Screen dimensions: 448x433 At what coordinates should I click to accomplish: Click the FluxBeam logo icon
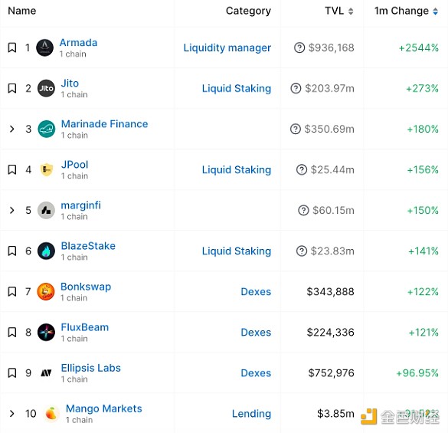46,332
